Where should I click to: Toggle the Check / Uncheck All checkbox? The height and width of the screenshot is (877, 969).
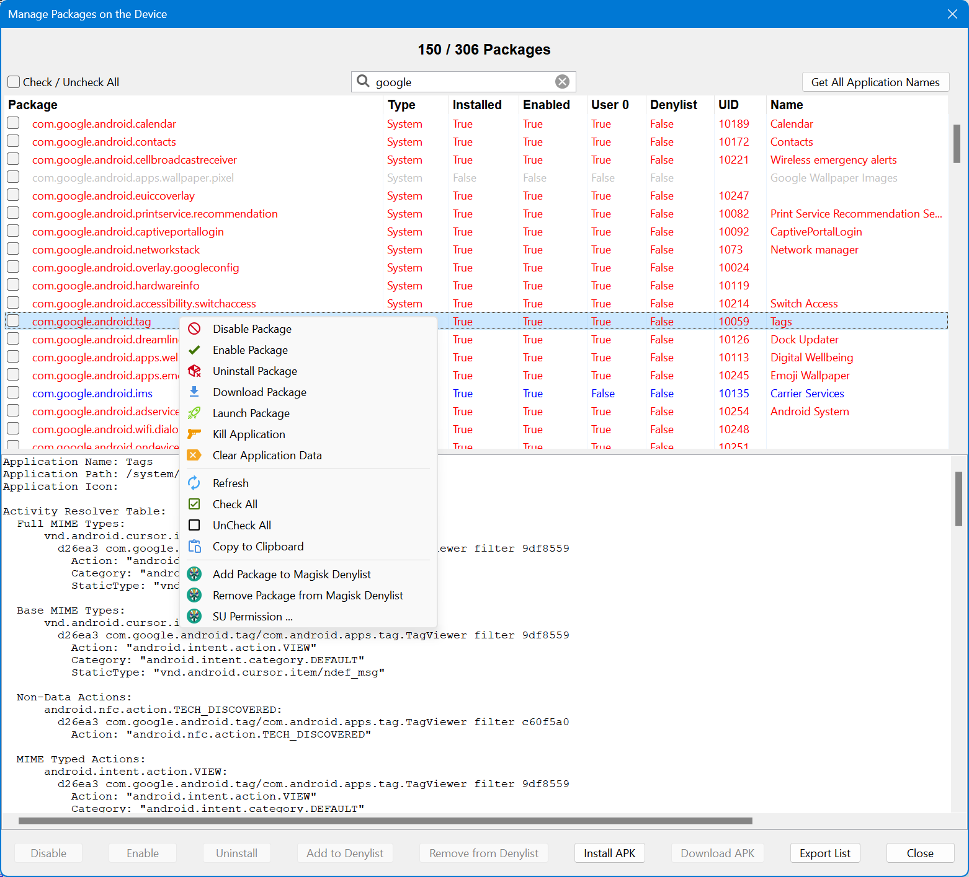point(14,82)
